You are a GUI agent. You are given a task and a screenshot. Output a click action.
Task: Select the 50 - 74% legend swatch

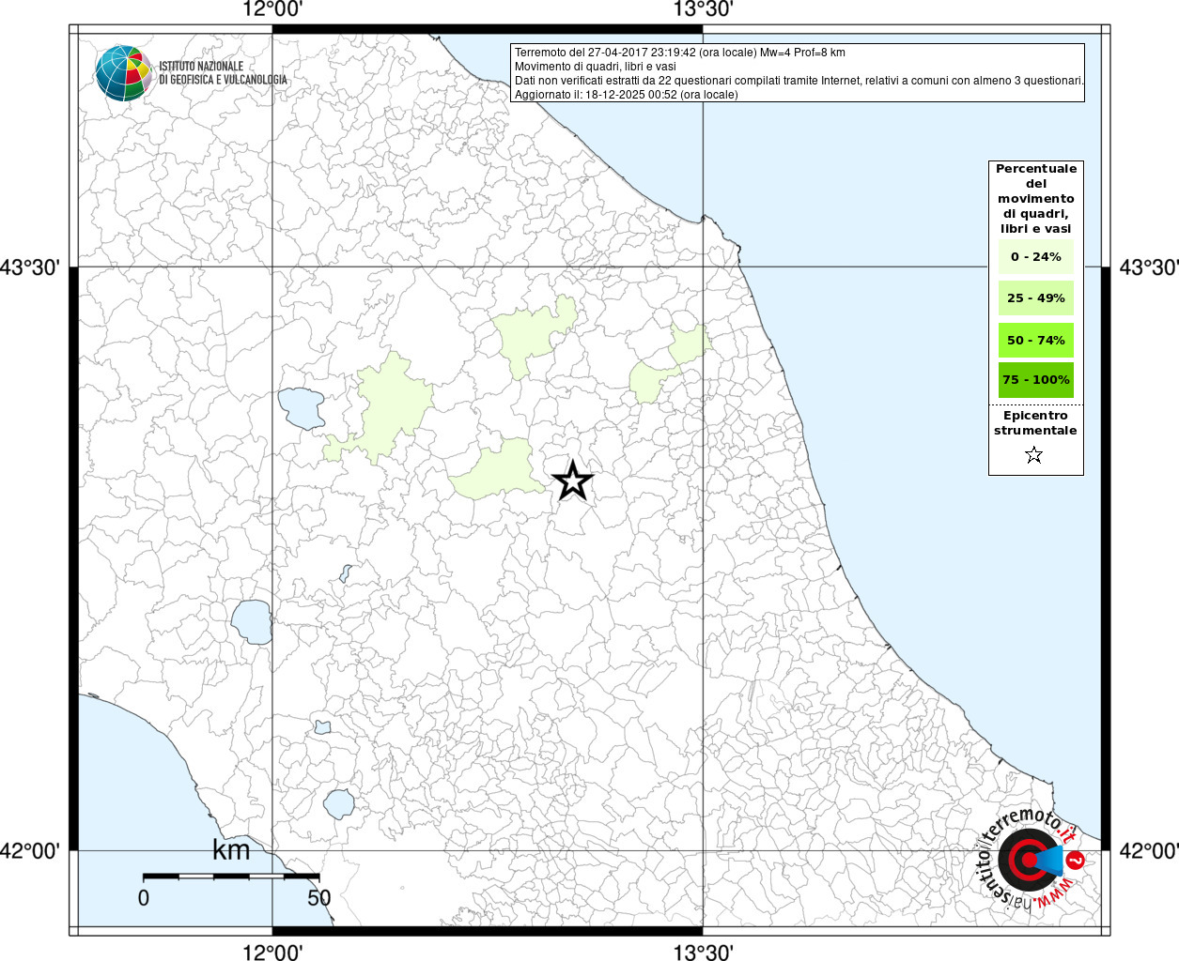click(x=1036, y=340)
